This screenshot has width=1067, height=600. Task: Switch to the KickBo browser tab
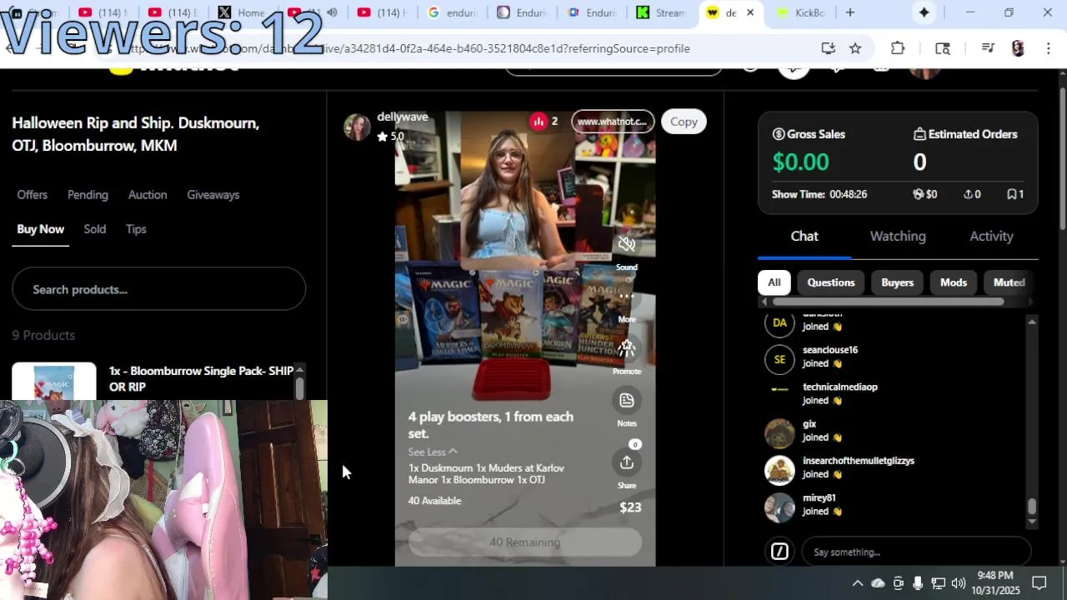[800, 12]
